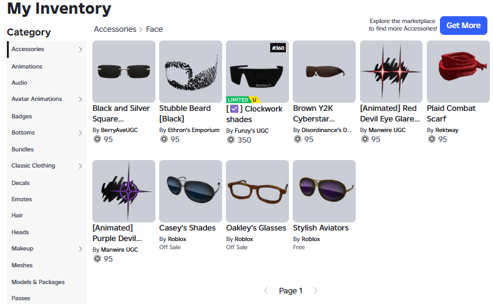This screenshot has height=304, width=493.
Task: Open the Stylish Aviators item title
Action: pyautogui.click(x=321, y=228)
